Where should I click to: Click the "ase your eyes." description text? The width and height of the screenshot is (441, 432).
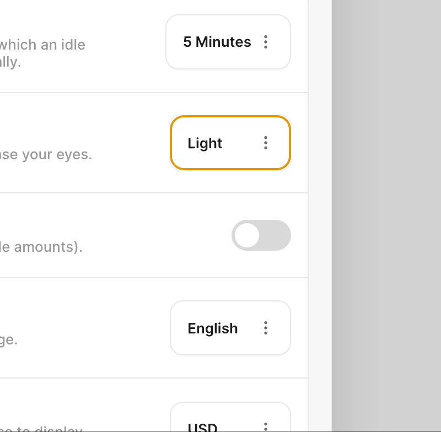coord(46,154)
